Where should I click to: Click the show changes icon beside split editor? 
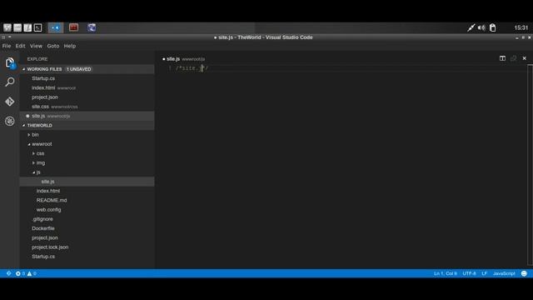click(x=513, y=58)
